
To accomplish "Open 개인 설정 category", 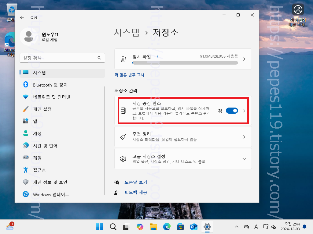I will coord(62,109).
